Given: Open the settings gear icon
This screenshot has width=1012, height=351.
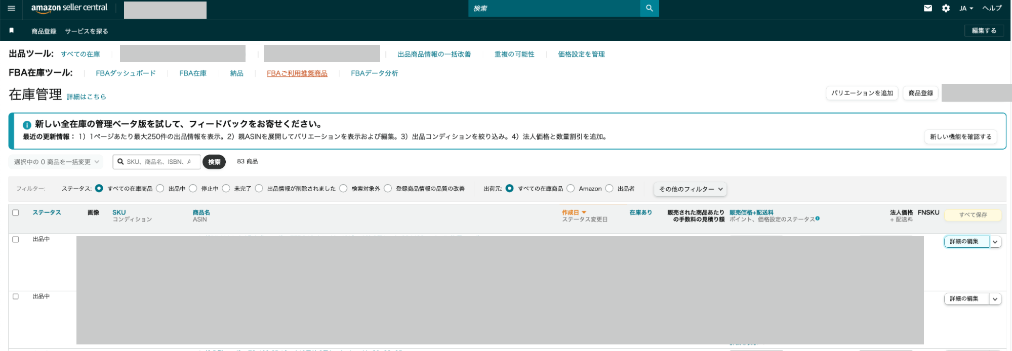Looking at the screenshot, I should pos(946,8).
